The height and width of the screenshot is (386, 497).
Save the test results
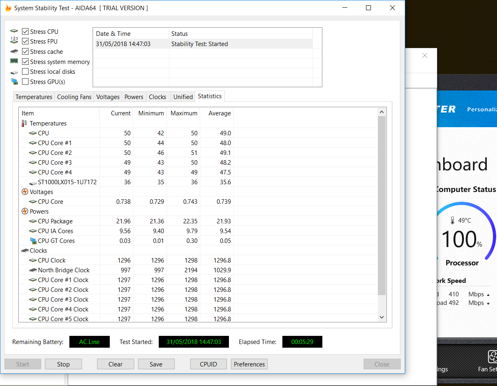[x=156, y=364]
